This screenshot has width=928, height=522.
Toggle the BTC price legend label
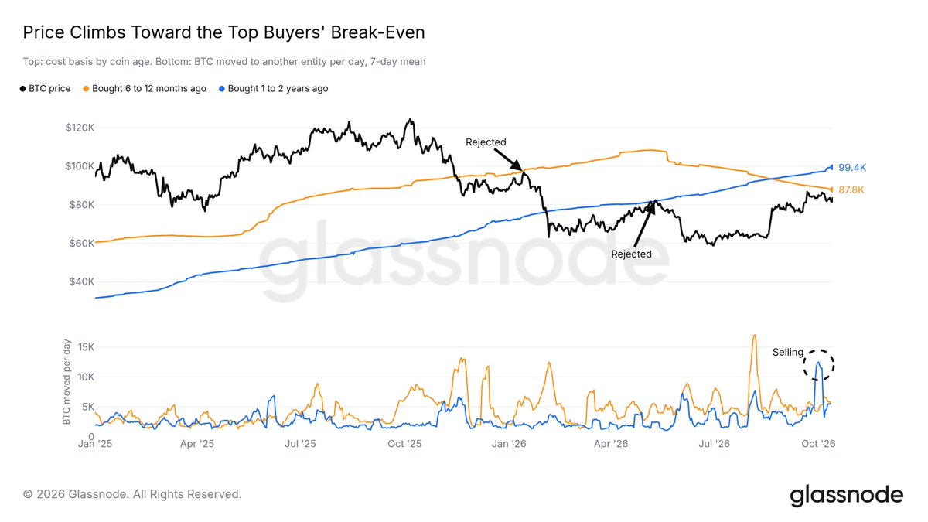[50, 89]
